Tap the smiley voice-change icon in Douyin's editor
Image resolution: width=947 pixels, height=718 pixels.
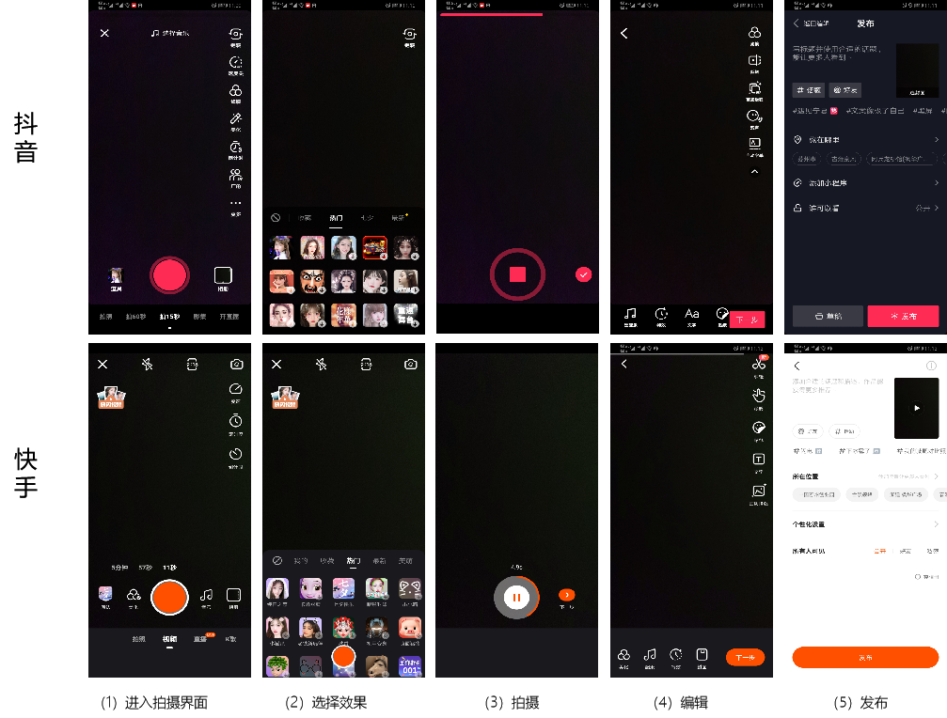pos(754,116)
